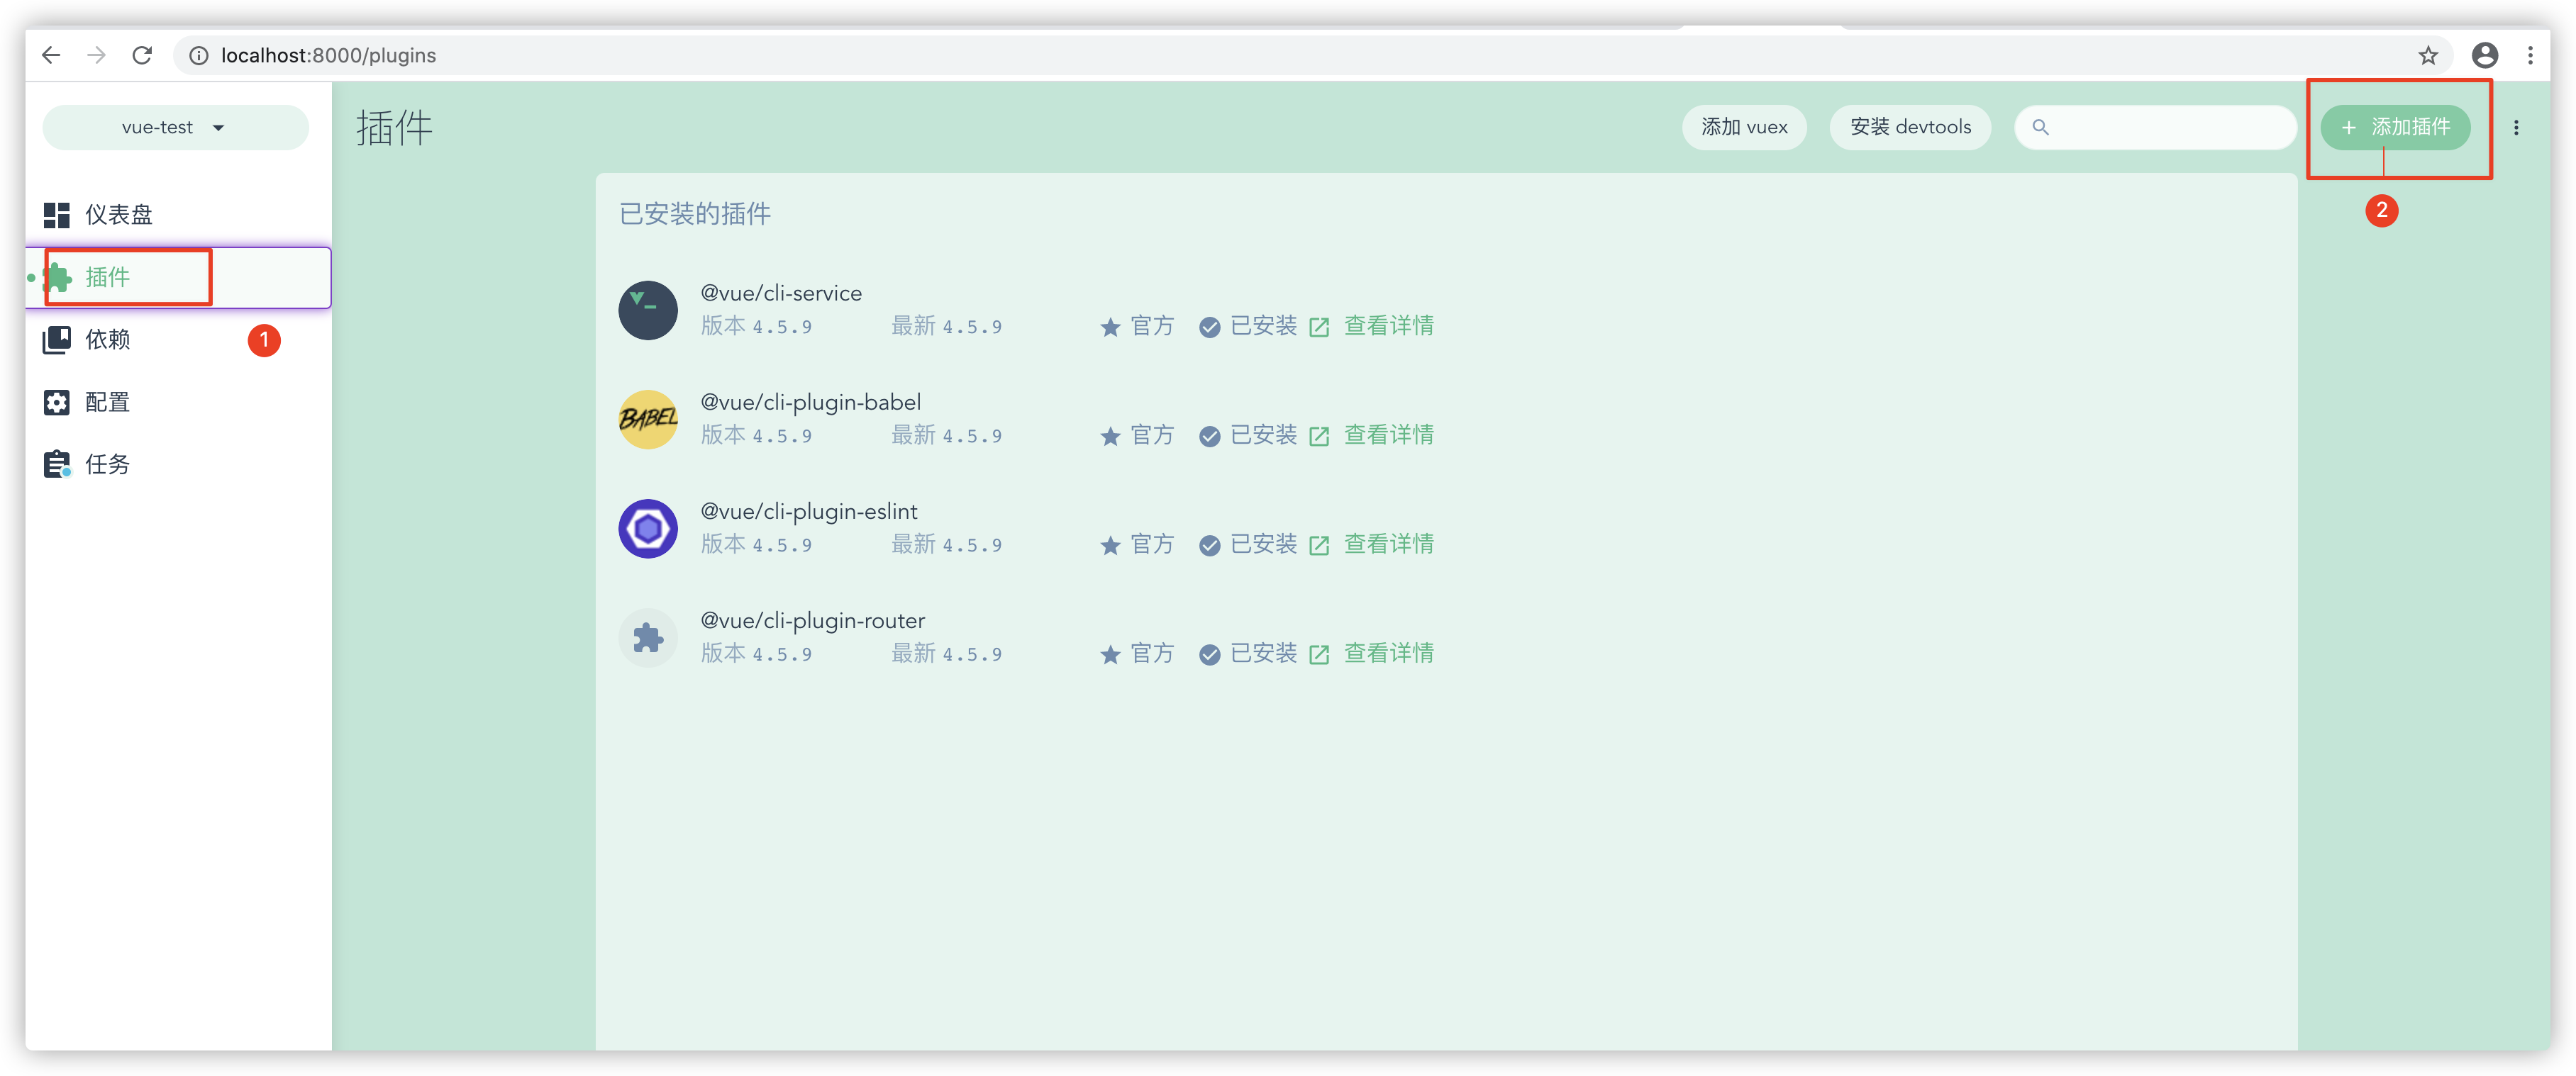2576x1076 pixels.
Task: Click the 添加插件 button
Action: tap(2395, 128)
